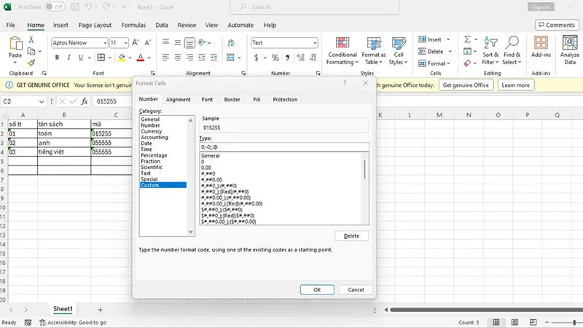Click the Accounting dollar format icon

257,58
